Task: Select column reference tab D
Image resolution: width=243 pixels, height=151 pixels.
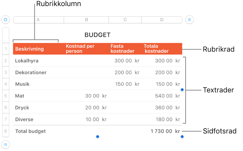Action: point(162,20)
